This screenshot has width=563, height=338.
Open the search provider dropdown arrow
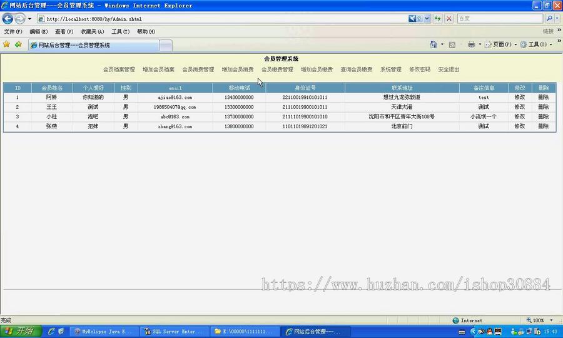point(557,18)
